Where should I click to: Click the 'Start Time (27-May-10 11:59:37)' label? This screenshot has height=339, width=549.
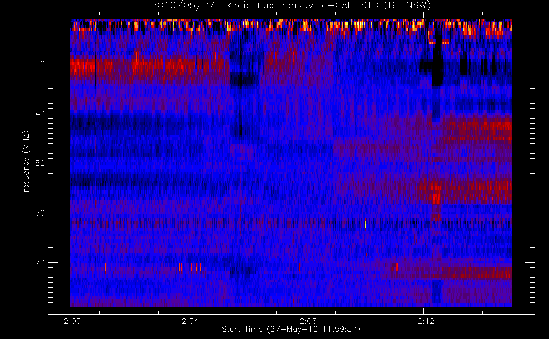click(x=291, y=329)
